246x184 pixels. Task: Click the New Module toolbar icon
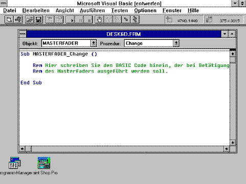tap(18, 19)
